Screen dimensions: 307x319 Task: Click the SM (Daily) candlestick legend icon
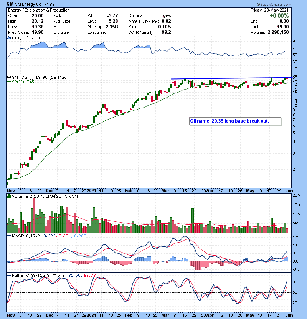pos(8,78)
